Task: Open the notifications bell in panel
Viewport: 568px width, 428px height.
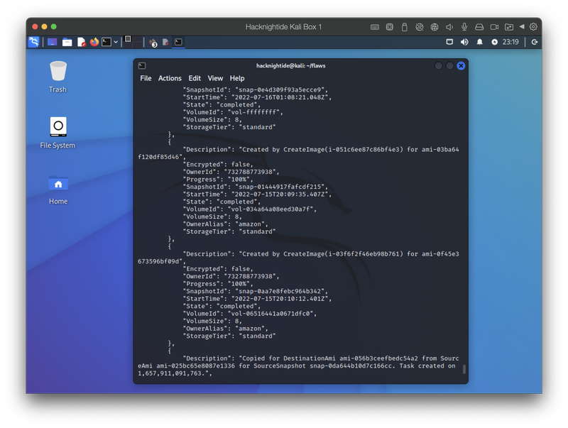Action: pyautogui.click(x=479, y=42)
